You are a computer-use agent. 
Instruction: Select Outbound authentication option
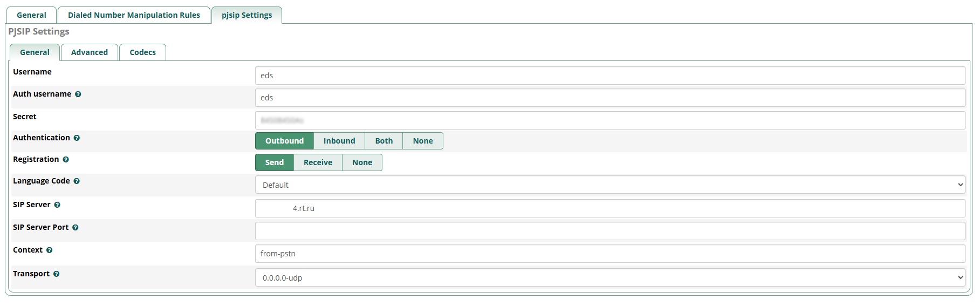tap(284, 141)
